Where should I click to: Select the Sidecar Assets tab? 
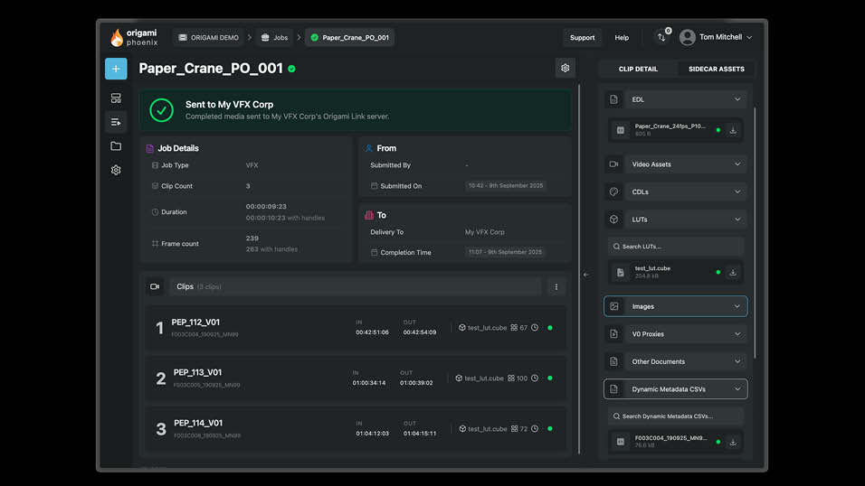tap(716, 69)
